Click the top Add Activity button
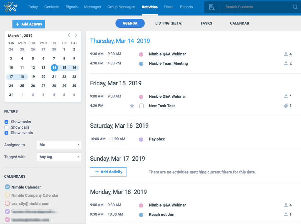 (29, 24)
